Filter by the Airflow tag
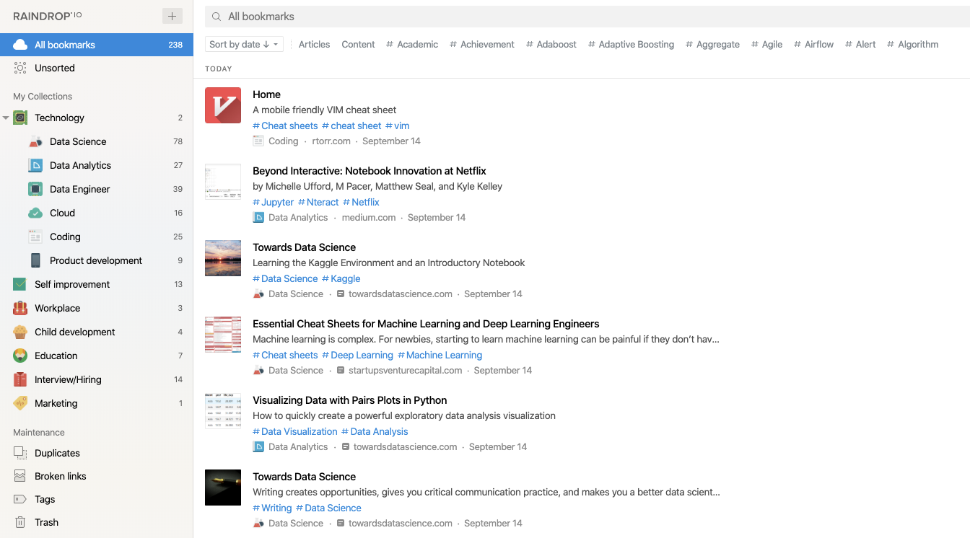 click(814, 44)
